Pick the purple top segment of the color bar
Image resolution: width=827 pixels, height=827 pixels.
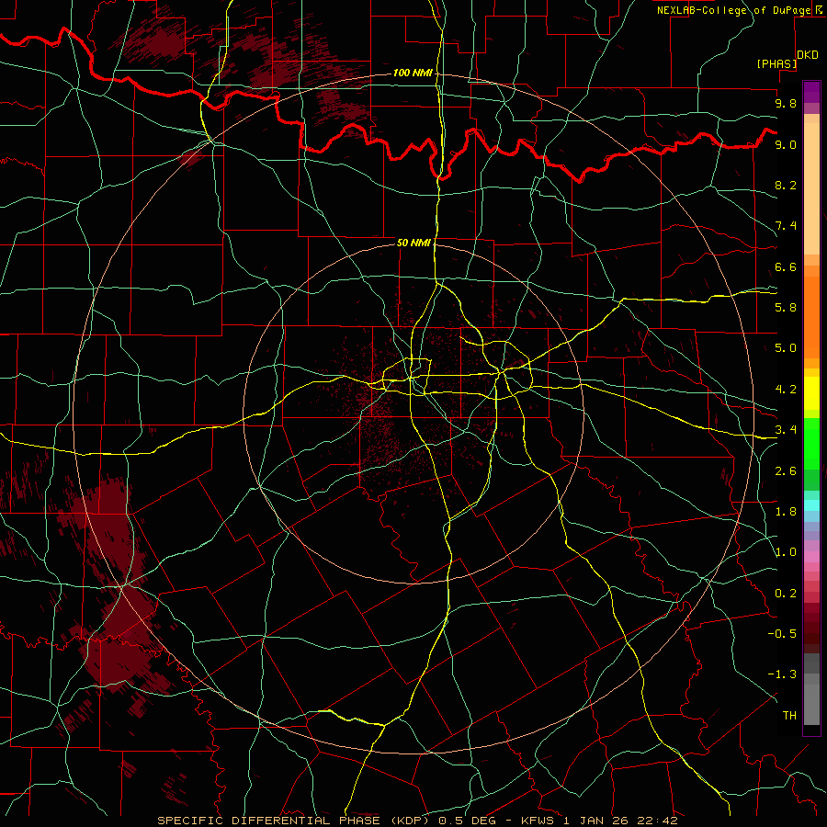tap(811, 92)
